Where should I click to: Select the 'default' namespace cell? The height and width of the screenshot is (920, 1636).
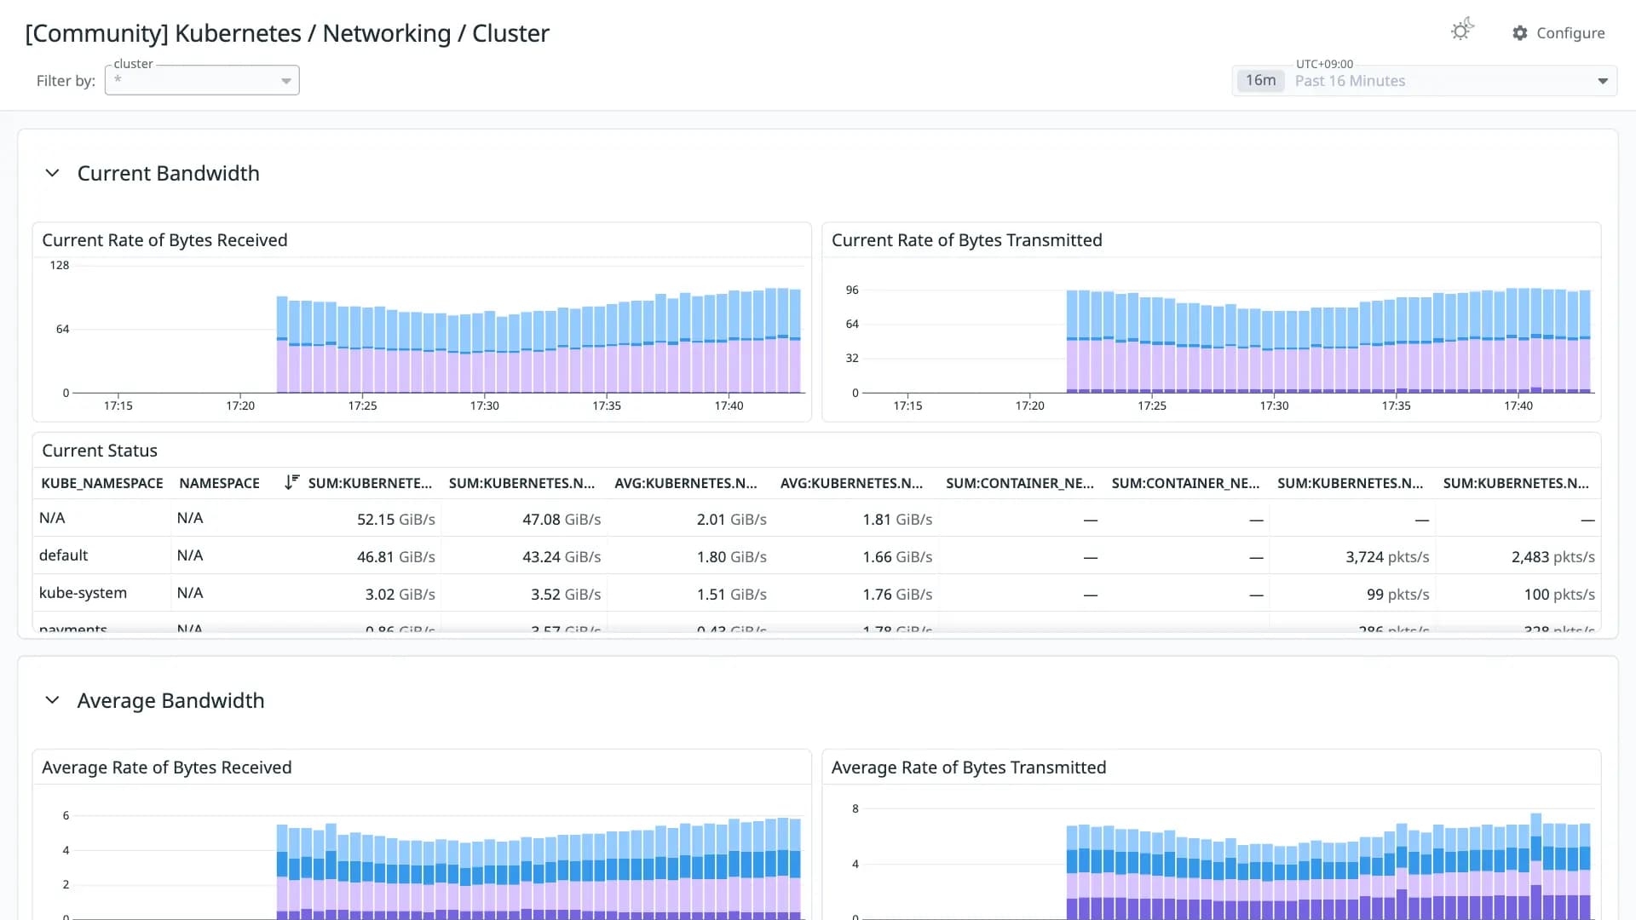click(x=64, y=555)
